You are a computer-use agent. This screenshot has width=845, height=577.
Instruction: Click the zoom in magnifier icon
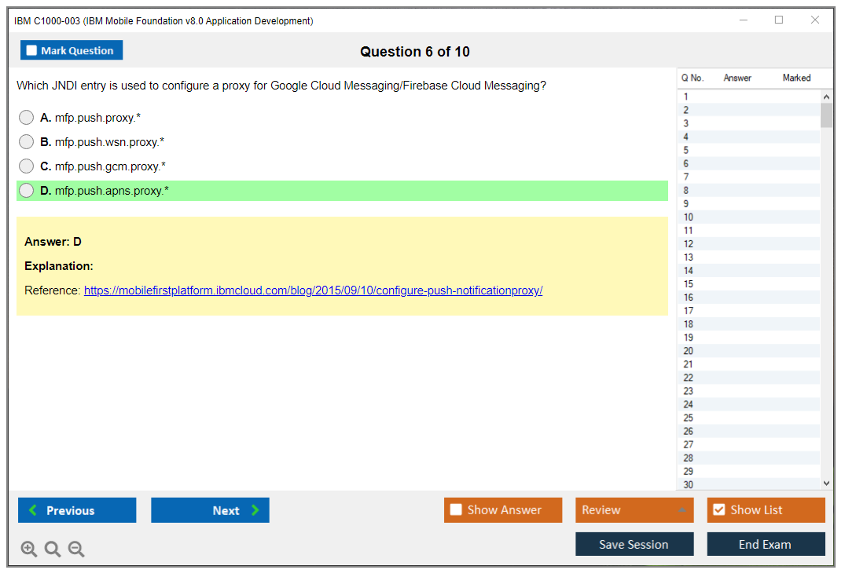click(29, 550)
